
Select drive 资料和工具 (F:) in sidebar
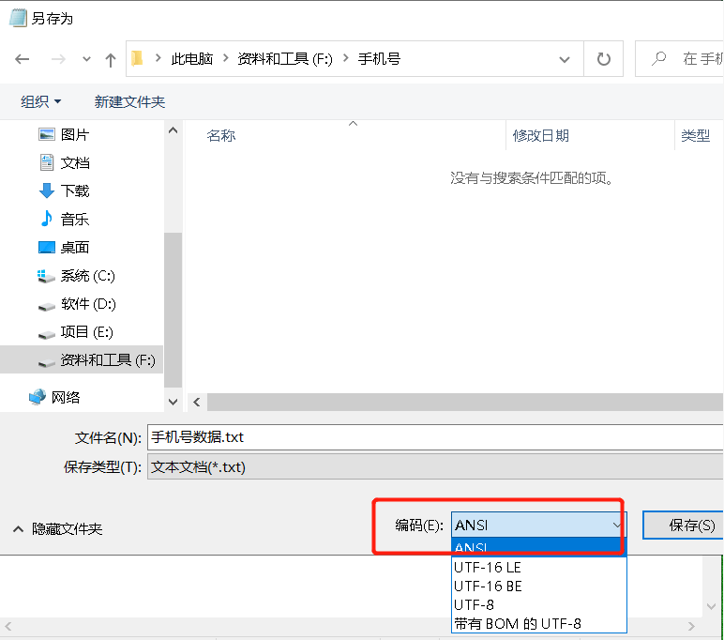[82, 359]
